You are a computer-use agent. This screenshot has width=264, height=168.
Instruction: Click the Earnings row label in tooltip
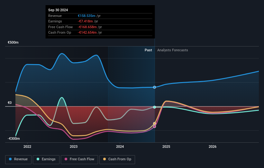coord(55,21)
